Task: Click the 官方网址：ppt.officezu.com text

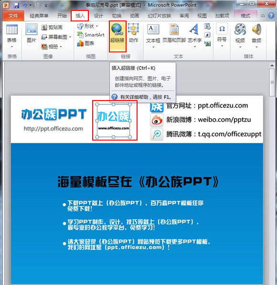Action: 207,105
